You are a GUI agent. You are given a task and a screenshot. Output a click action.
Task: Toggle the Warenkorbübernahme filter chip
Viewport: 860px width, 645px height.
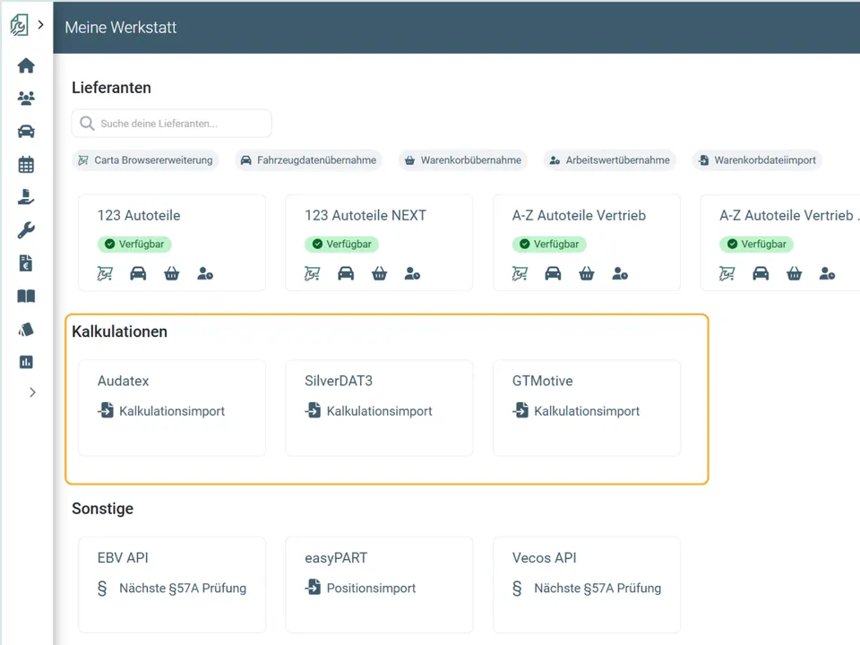pos(463,160)
